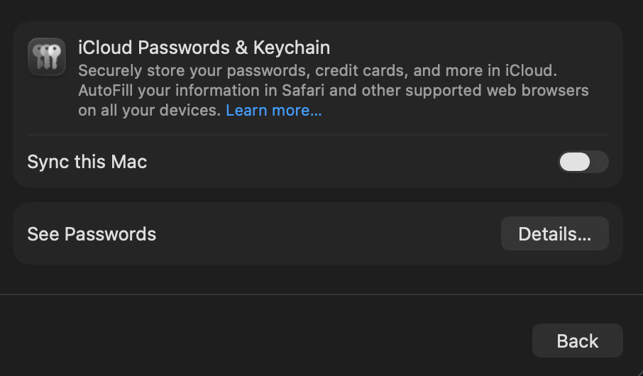Click the word "Securely" in the description
Image resolution: width=643 pixels, height=376 pixels.
click(105, 71)
